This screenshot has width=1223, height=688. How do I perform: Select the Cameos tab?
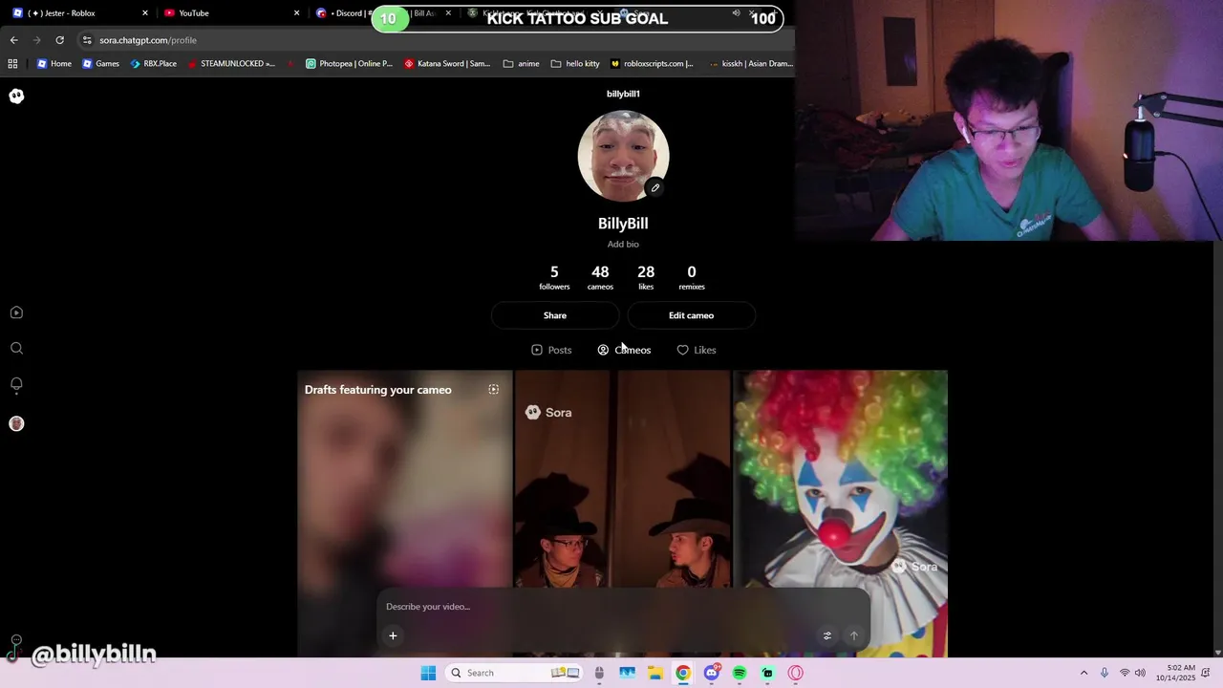pyautogui.click(x=624, y=350)
